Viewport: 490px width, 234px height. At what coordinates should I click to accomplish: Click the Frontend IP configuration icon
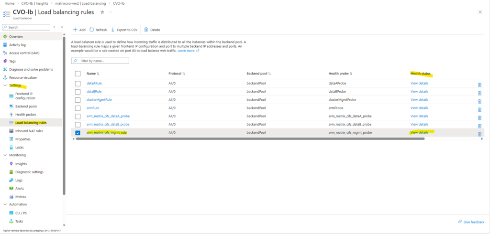coord(11,96)
